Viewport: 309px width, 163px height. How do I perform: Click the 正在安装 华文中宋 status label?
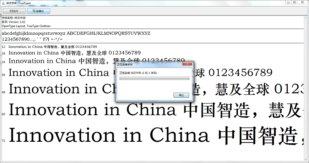(x=138, y=73)
